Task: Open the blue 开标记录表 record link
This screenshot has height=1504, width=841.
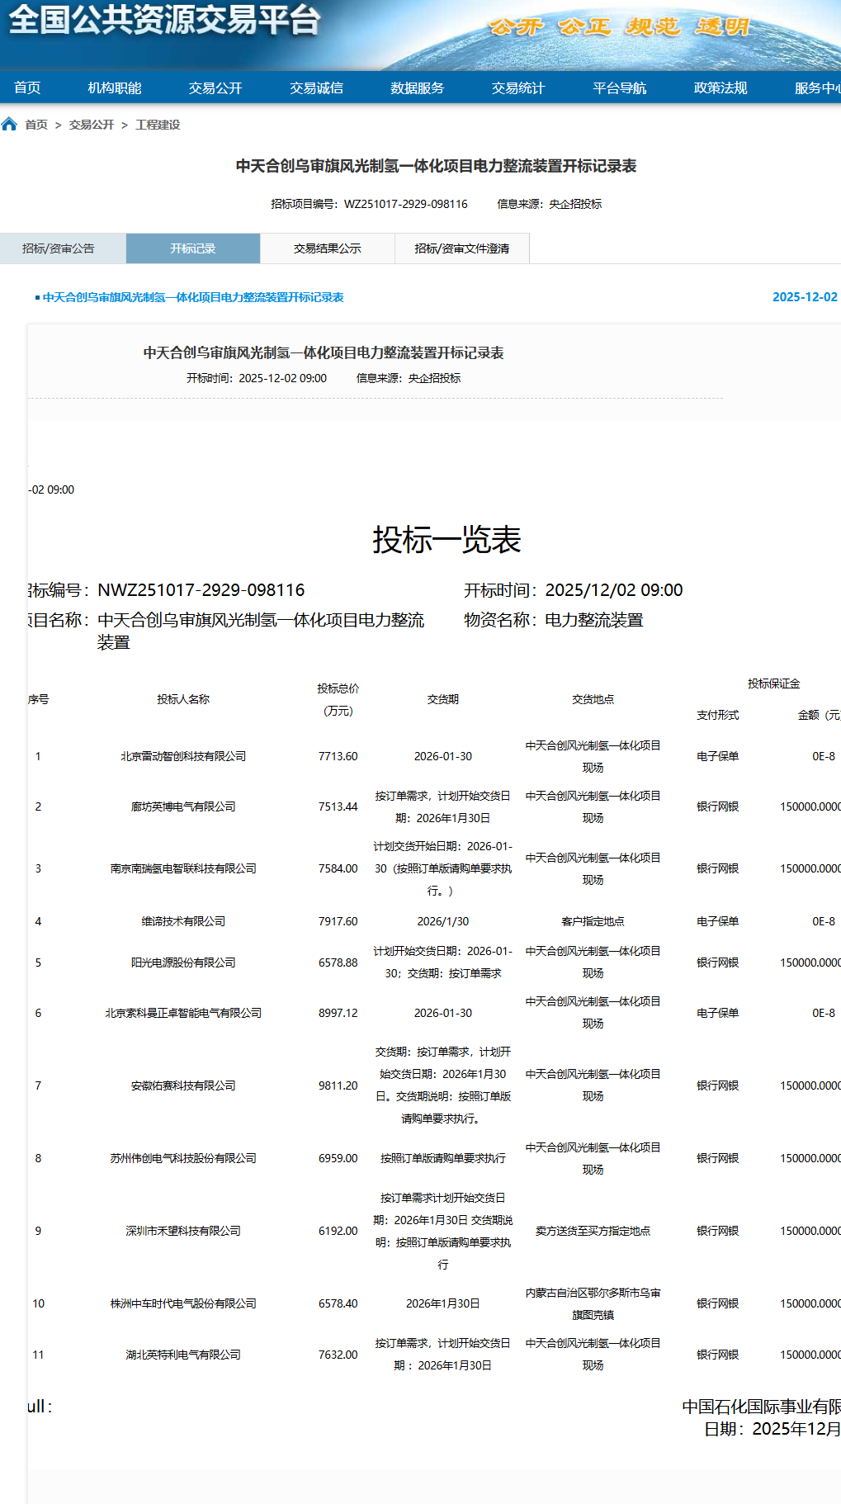Action: 193,297
